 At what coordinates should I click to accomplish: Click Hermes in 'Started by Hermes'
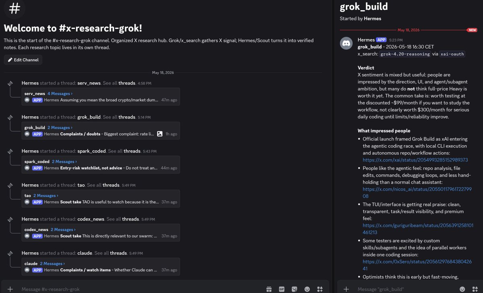372,19
